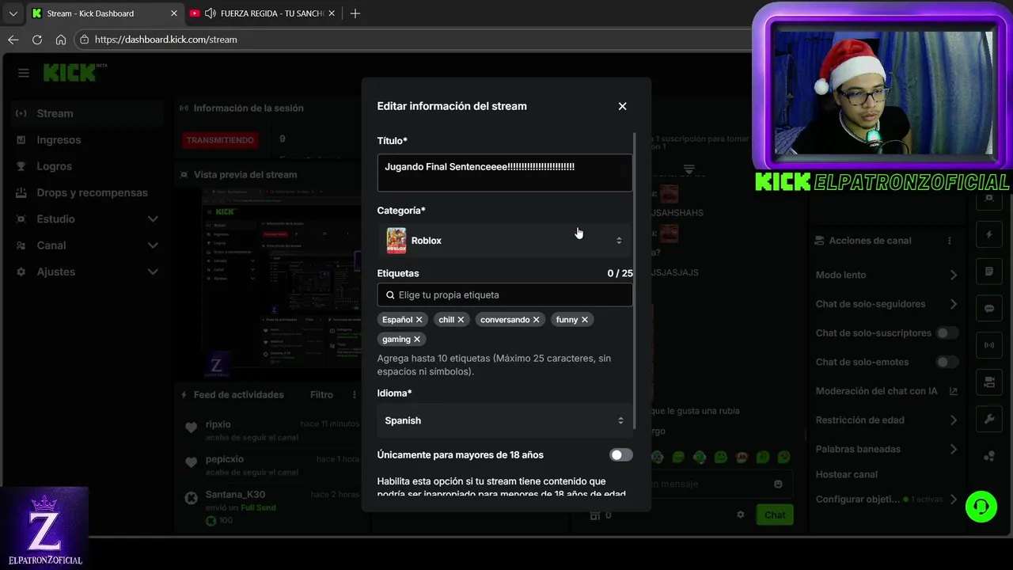The image size is (1013, 570).
Task: Open the Categoría dropdown showing Roblox
Action: [505, 241]
